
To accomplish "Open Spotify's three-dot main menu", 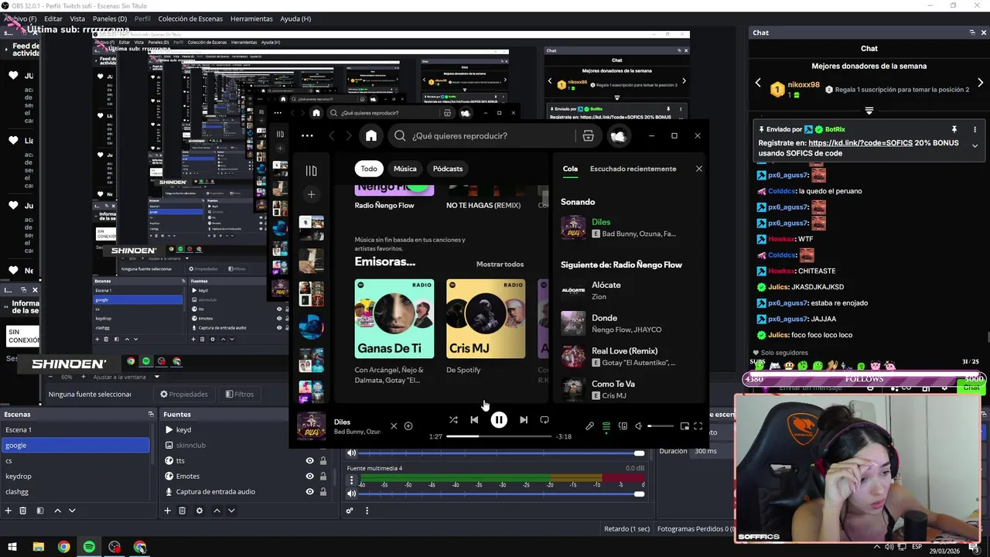I will coord(307,136).
